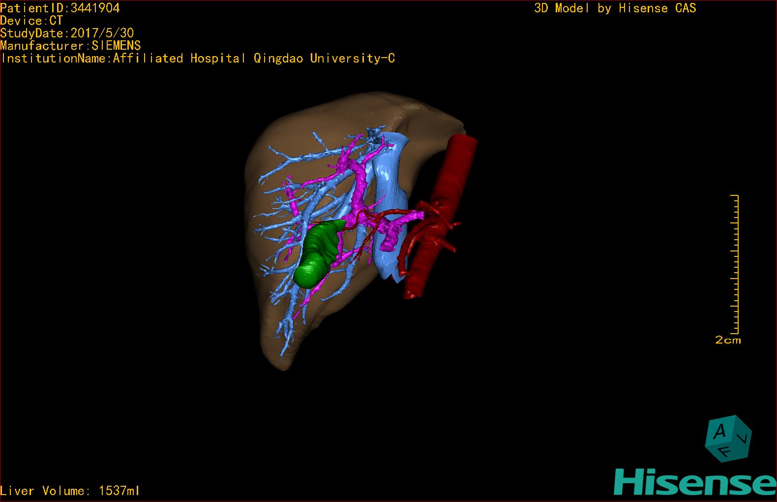
Task: Click the 2cm scale label
Action: pos(728,340)
